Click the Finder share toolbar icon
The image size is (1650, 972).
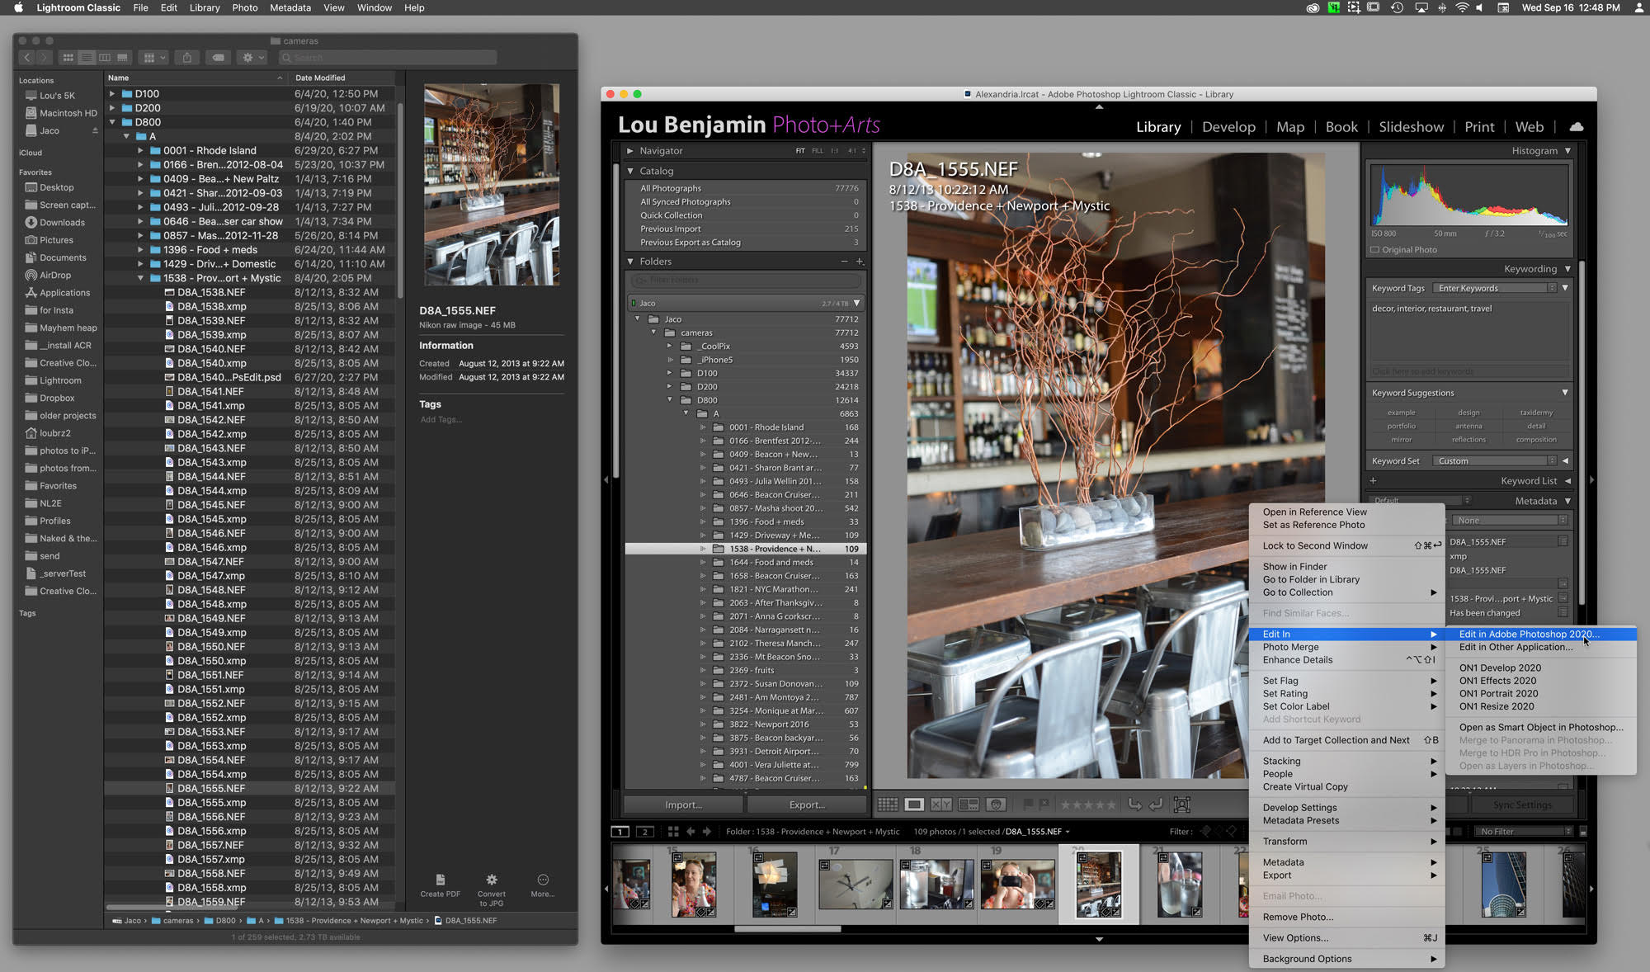click(187, 58)
